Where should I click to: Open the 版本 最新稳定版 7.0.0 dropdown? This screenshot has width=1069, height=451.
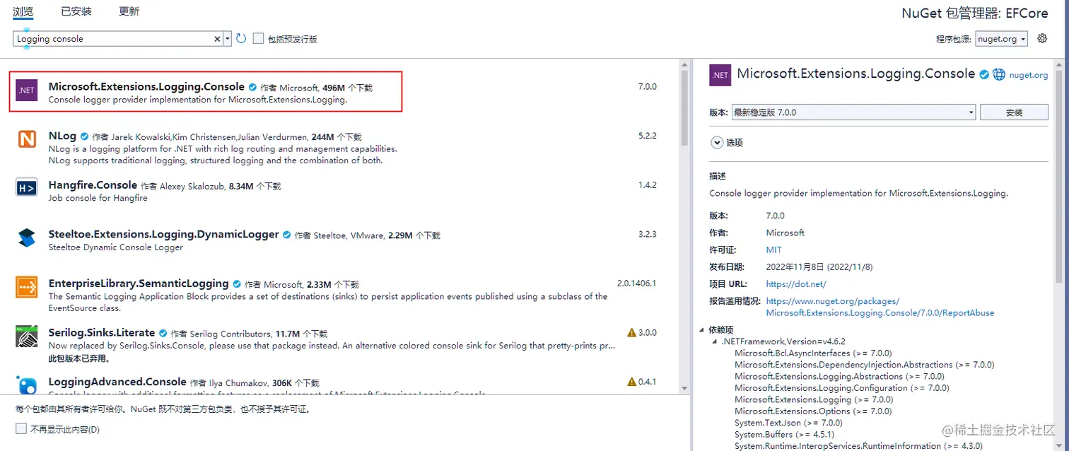(853, 112)
